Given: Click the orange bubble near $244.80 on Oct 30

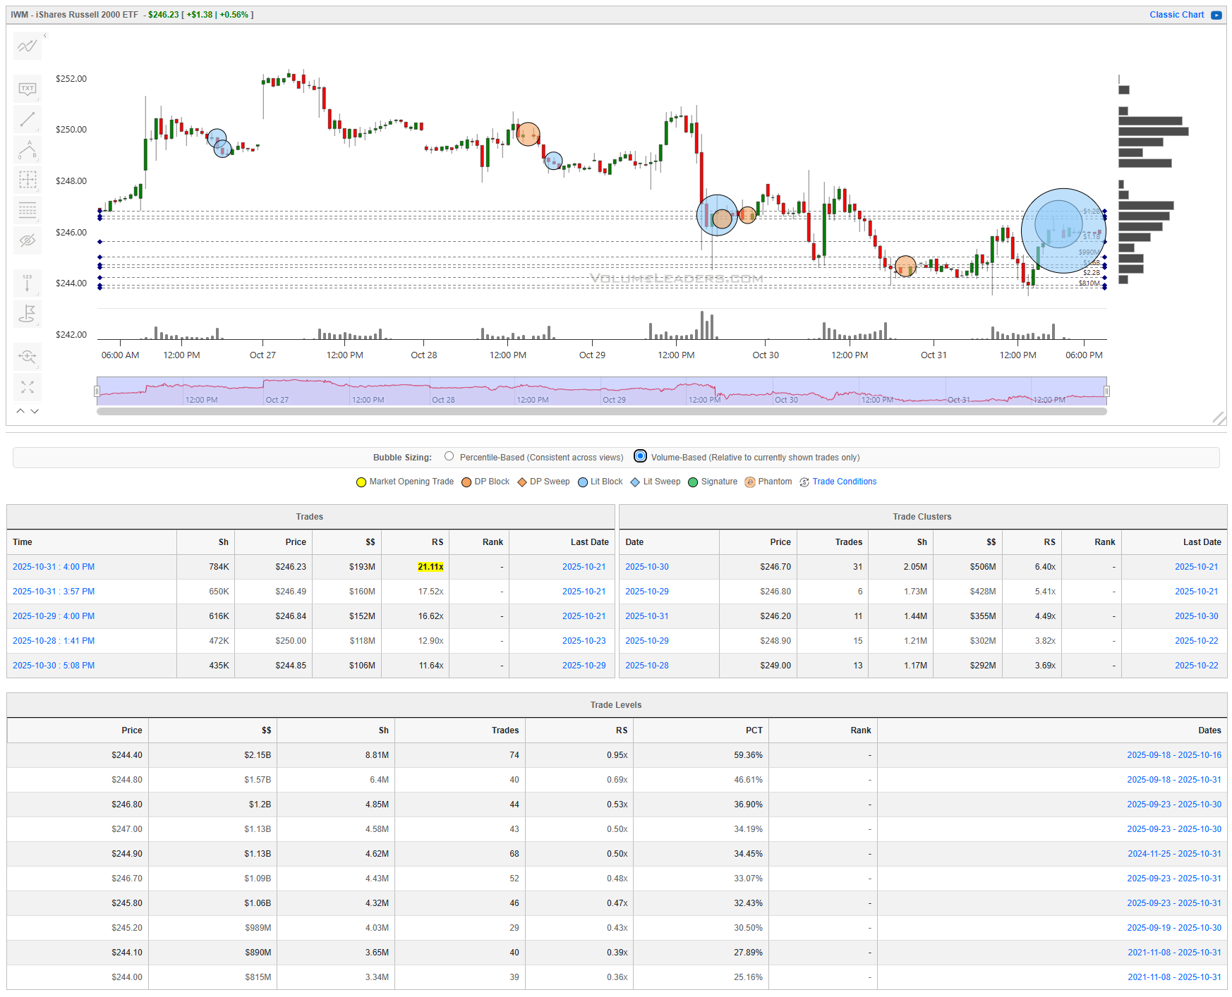Looking at the screenshot, I should pos(905,267).
